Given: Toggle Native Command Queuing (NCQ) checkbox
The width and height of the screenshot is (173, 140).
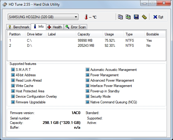Looking at the screenshot, I should [x=87, y=102].
